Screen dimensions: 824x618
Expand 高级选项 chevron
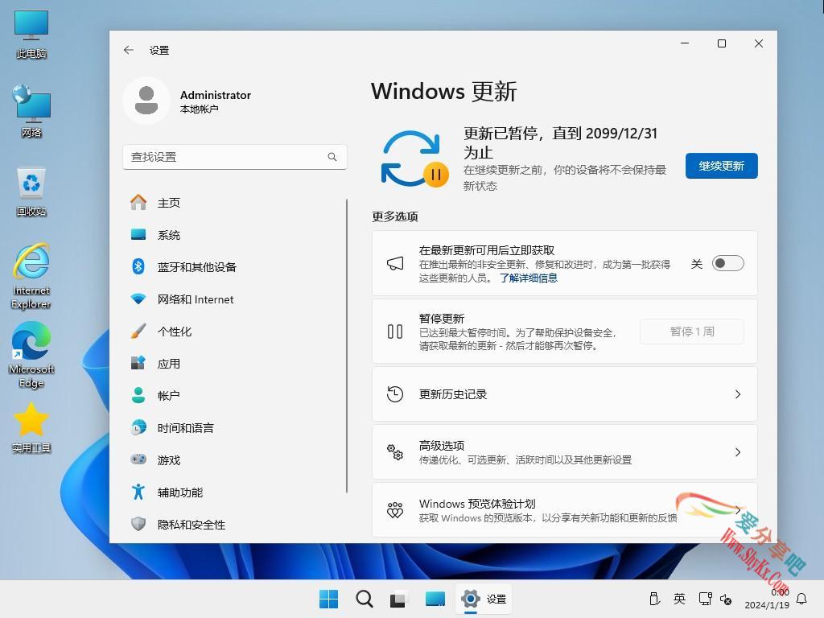click(738, 452)
